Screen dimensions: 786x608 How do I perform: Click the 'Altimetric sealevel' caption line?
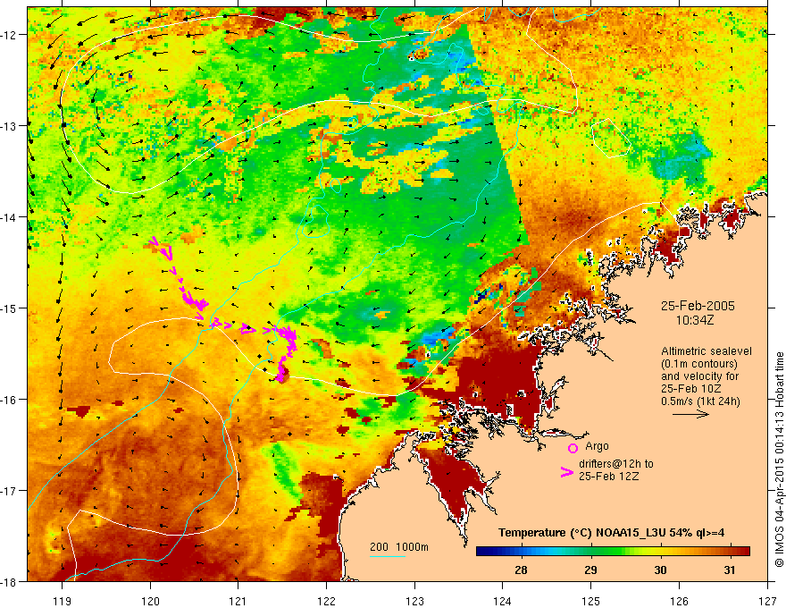pyautogui.click(x=707, y=351)
